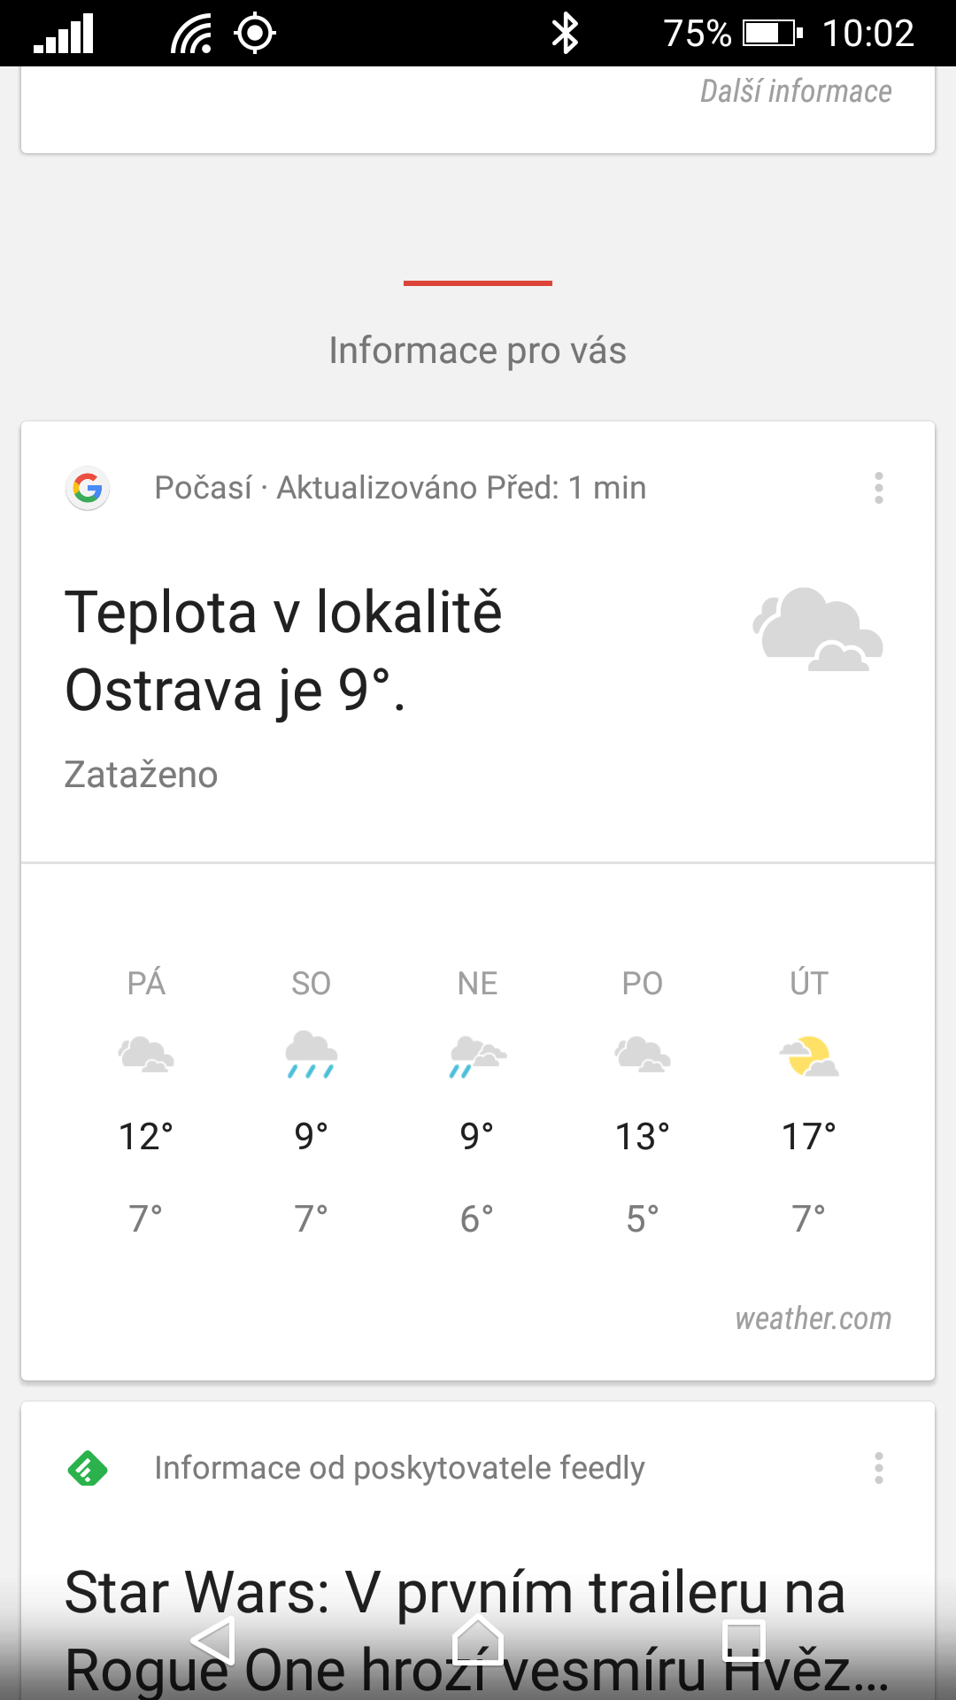Open the weather.com source link
956x1700 pixels.
coord(813,1318)
